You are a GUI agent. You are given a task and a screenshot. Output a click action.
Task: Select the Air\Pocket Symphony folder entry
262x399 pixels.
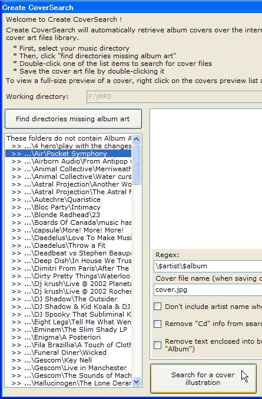[68, 154]
